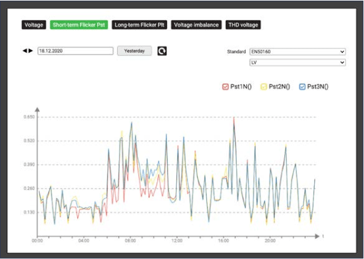Click the refresh chart icon
This screenshot has height=259, width=364.
click(162, 51)
